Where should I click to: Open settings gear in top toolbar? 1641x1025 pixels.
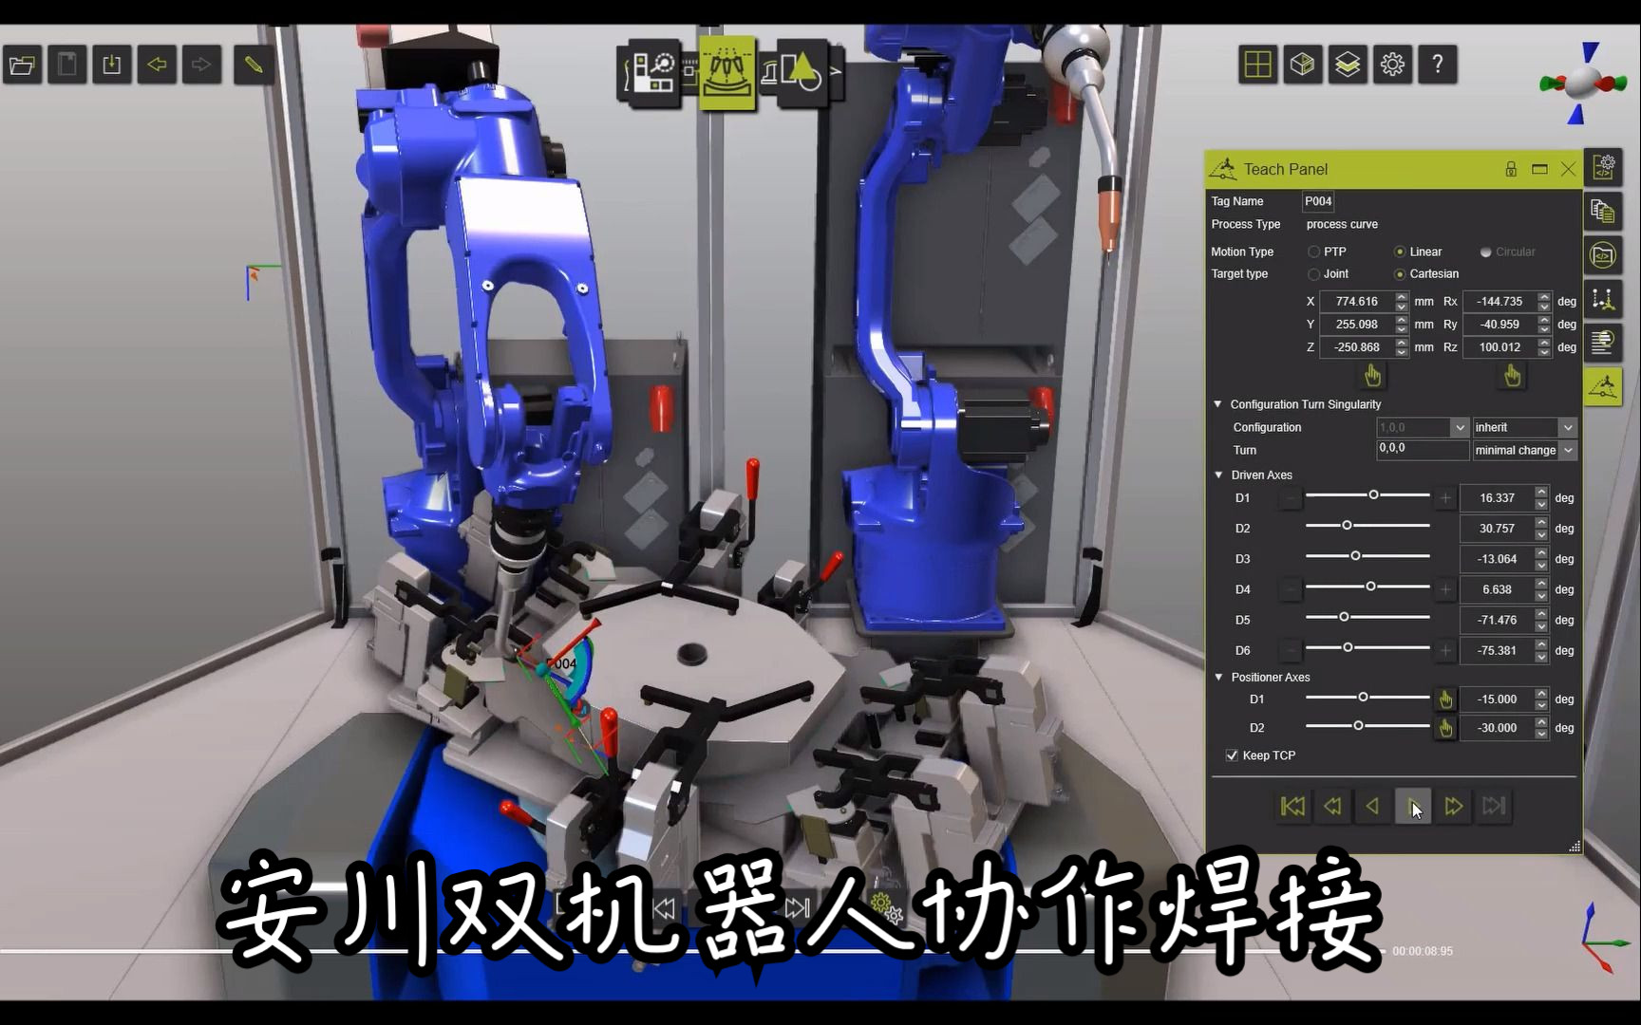(x=1392, y=65)
